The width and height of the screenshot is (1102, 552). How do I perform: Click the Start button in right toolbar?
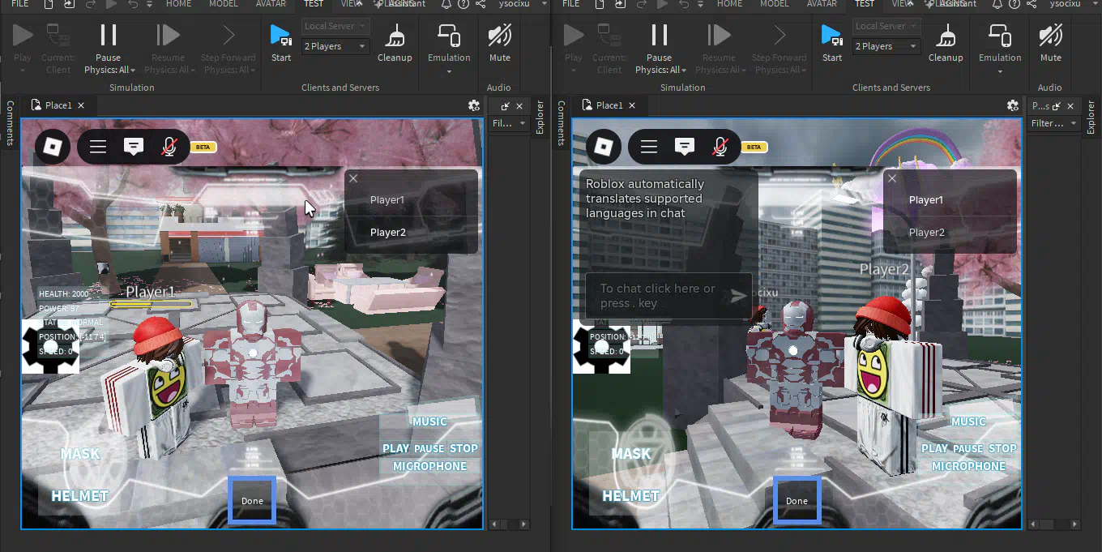click(832, 42)
